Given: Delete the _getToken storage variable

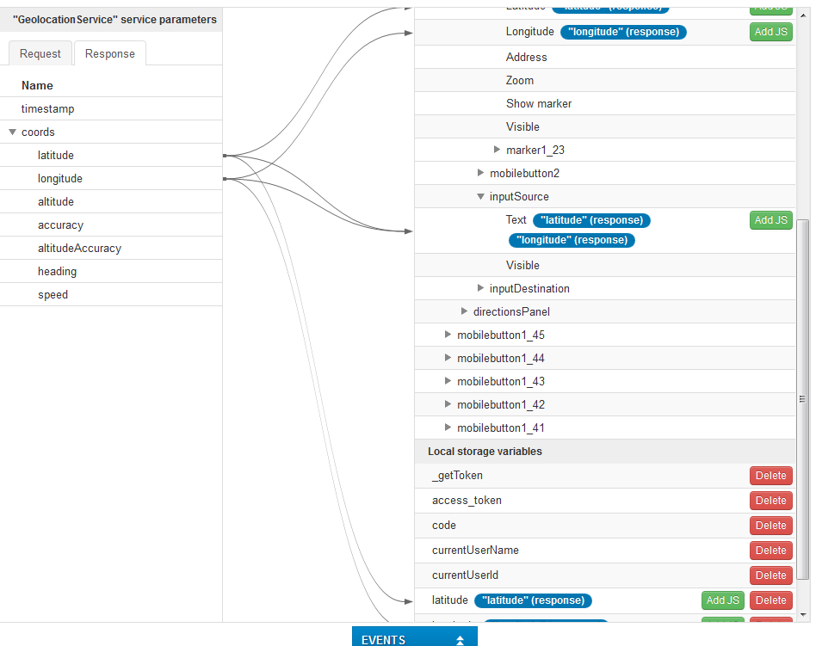Looking at the screenshot, I should point(770,476).
